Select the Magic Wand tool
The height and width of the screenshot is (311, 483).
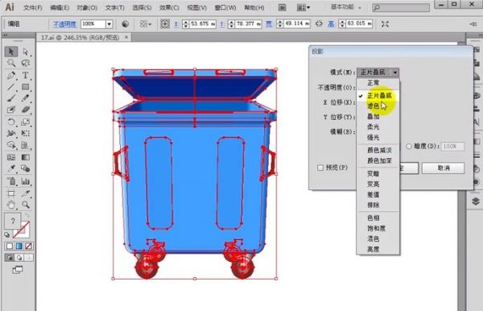(11, 63)
